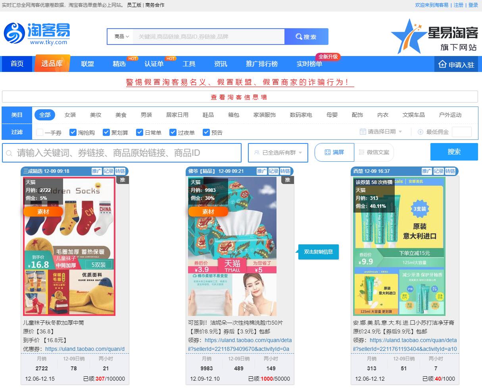Click 转链 on 三成精选 card
The width and height of the screenshot is (482, 391).
click(x=120, y=171)
